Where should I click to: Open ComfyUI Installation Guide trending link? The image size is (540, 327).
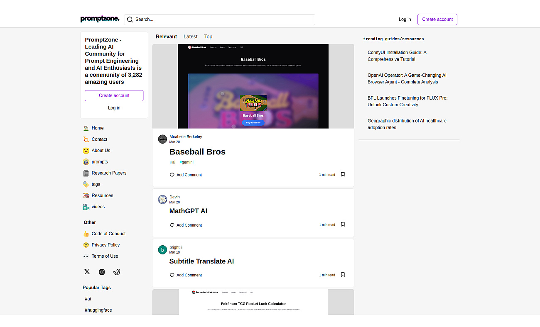click(397, 56)
